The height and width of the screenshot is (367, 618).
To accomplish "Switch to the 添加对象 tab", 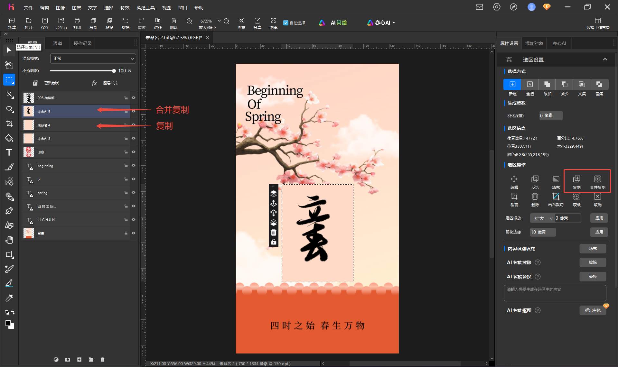I will tap(534, 43).
